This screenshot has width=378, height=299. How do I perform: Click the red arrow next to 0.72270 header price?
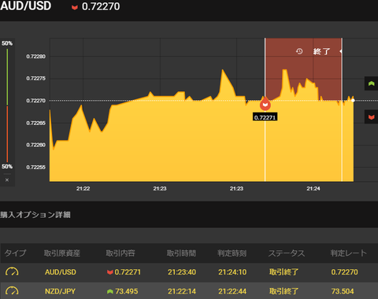75,7
